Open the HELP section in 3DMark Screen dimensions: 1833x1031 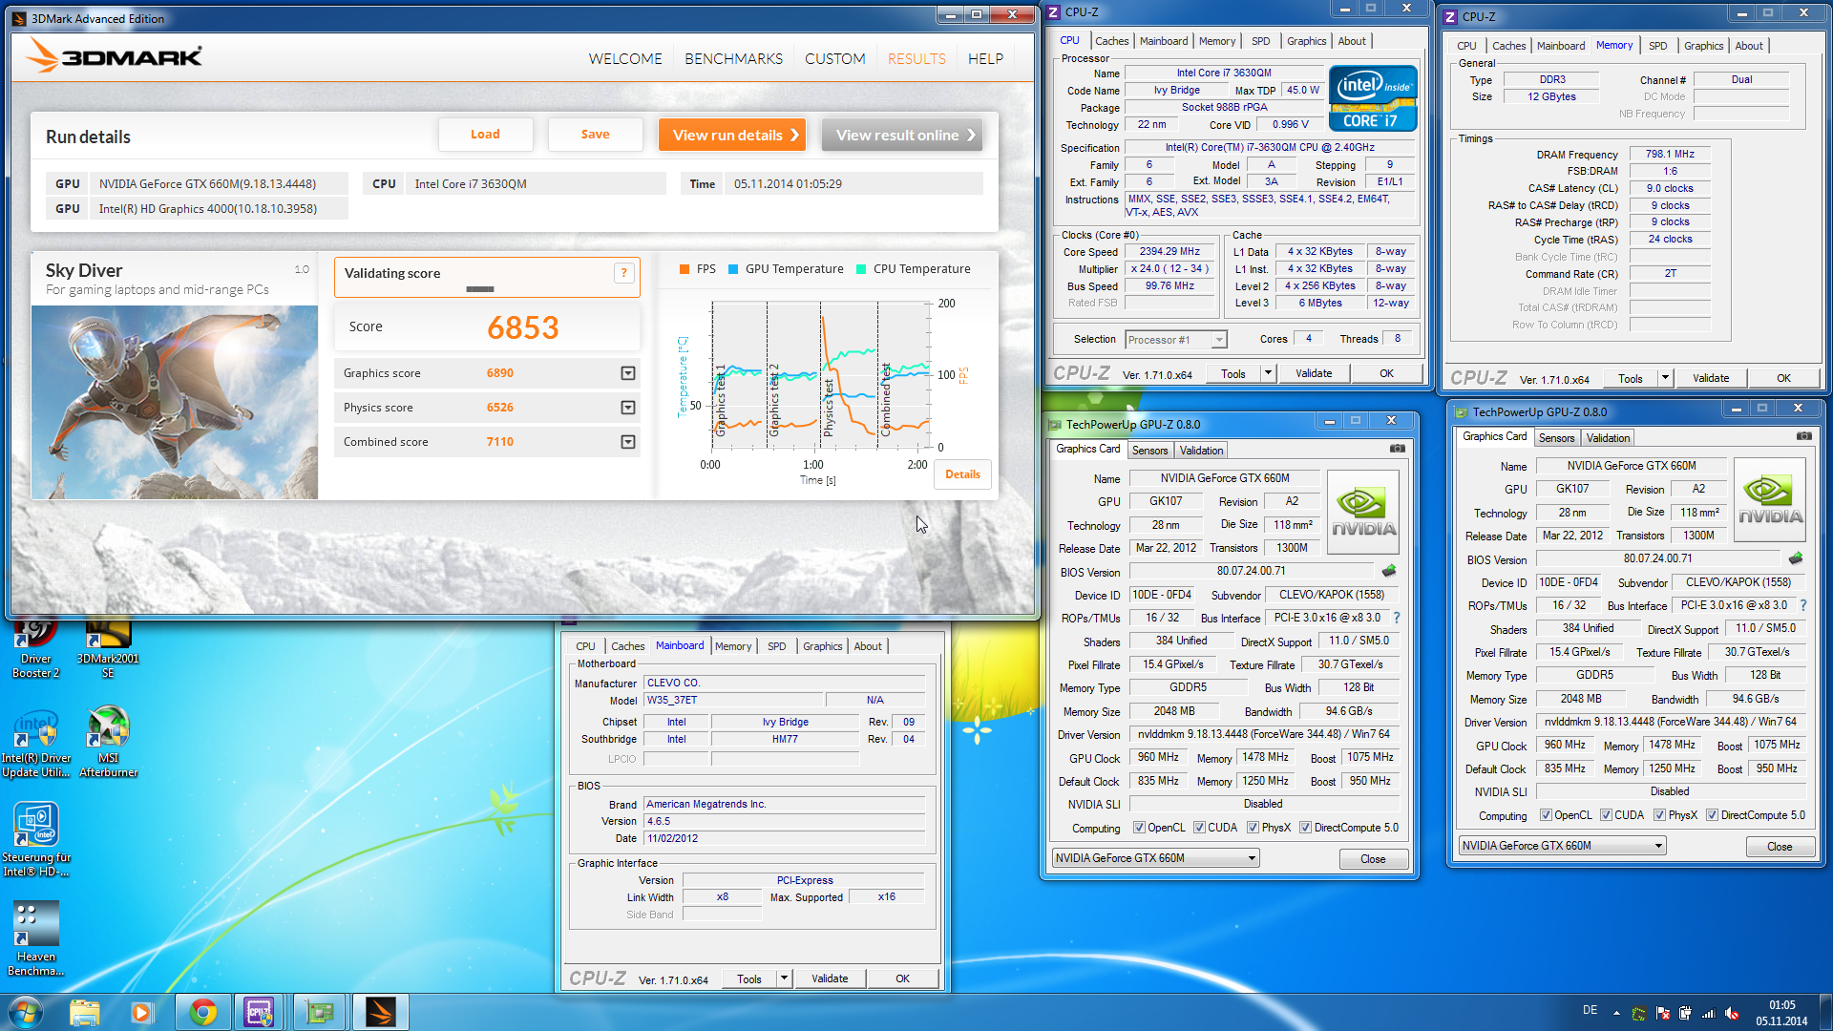[985, 58]
